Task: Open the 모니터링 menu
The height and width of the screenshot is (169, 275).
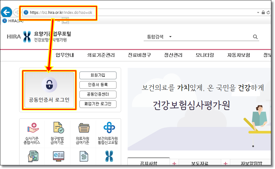Action: coord(205,55)
